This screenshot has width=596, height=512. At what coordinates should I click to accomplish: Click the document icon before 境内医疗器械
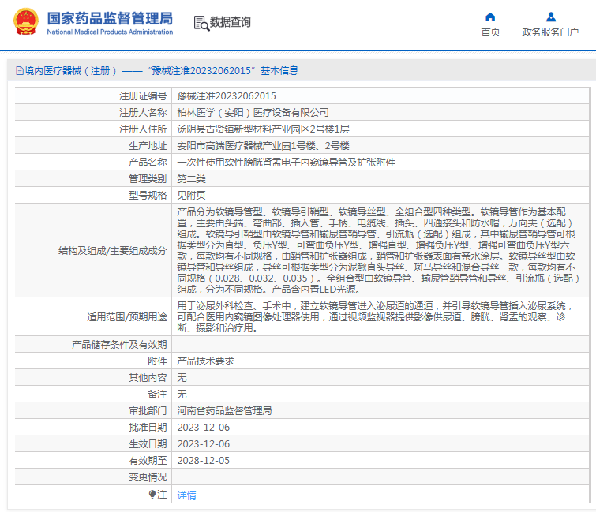[x=20, y=71]
